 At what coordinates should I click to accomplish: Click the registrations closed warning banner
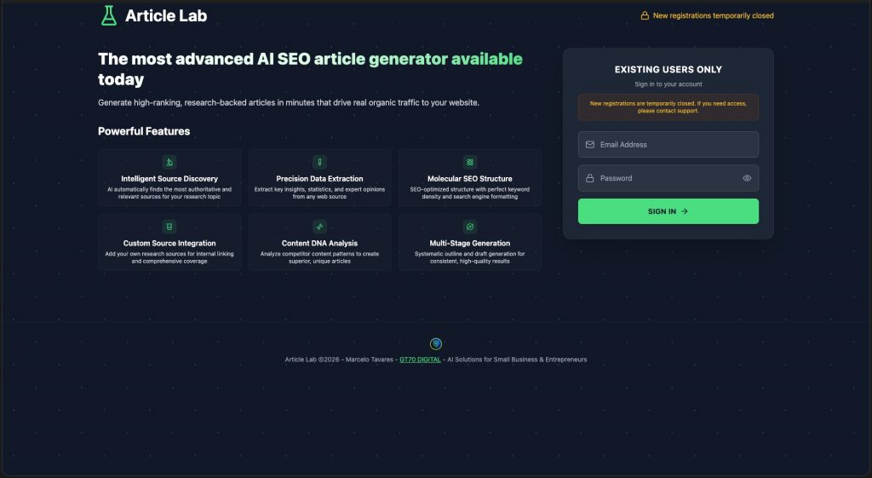point(668,107)
